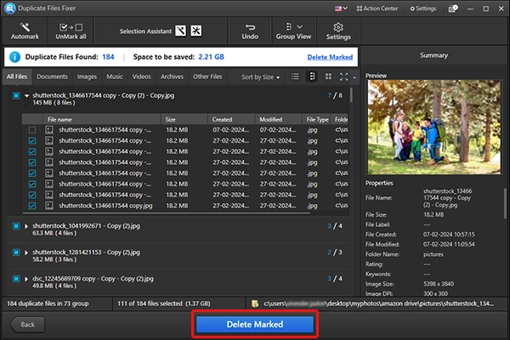Click the Duplicate Files Fixer app logo
510x340 pixels.
[x=9, y=8]
